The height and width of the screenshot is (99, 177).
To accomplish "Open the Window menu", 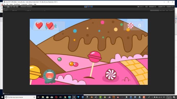I will tap(30, 4).
